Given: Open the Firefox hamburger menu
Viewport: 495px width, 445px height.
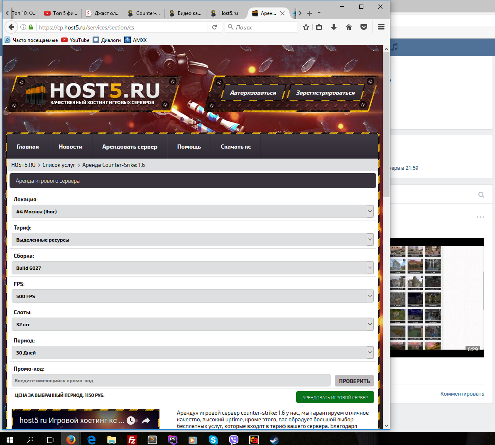Looking at the screenshot, I should [381, 27].
